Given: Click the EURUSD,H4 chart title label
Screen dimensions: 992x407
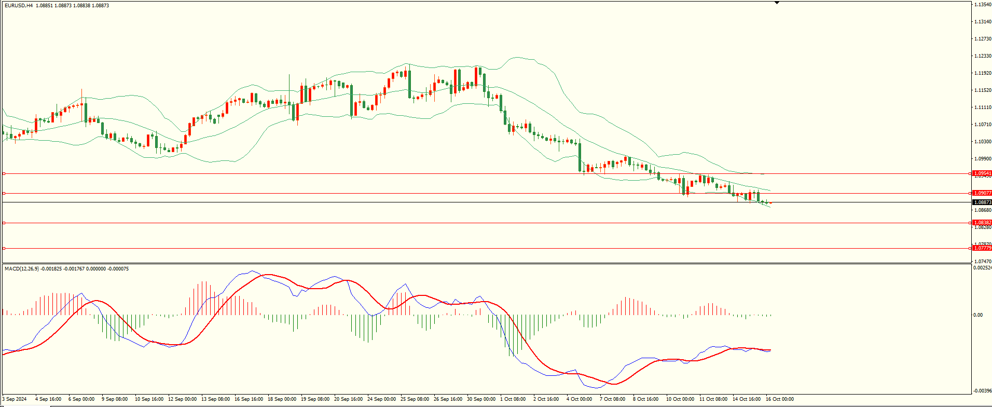Looking at the screenshot, I should point(19,6).
